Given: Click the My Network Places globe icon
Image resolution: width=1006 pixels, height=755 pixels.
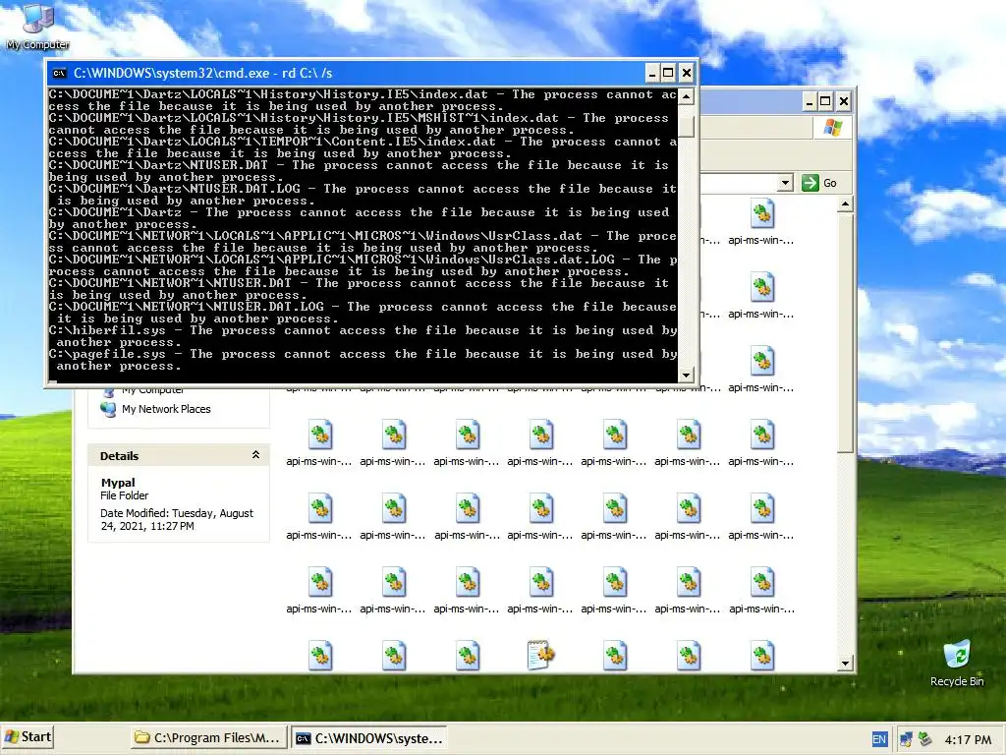Looking at the screenshot, I should (108, 409).
